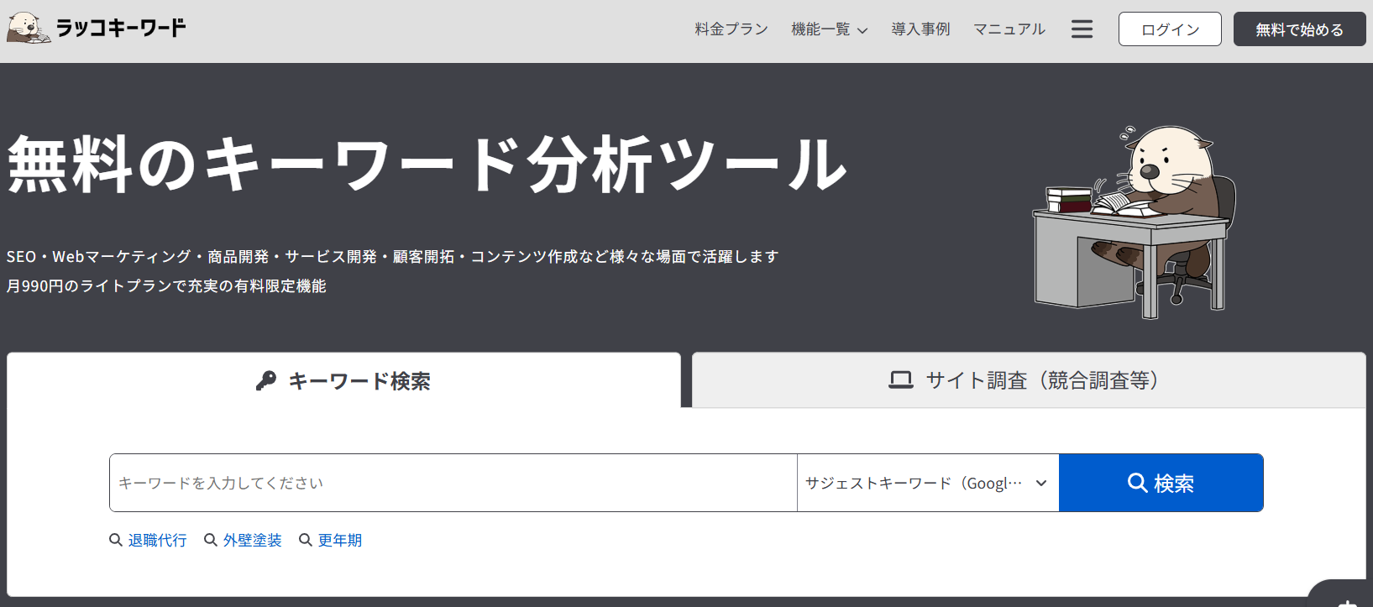The height and width of the screenshot is (607, 1373).
Task: Click the 無料のキーワード分析ツール heading text
Action: 427,165
